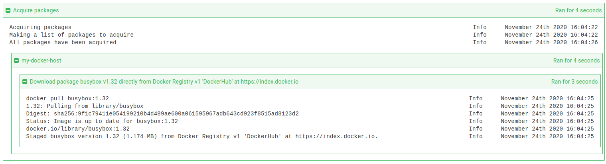The image size is (606, 164).
Task: Select 'Making a list of packages to acquire' line
Action: click(71, 35)
